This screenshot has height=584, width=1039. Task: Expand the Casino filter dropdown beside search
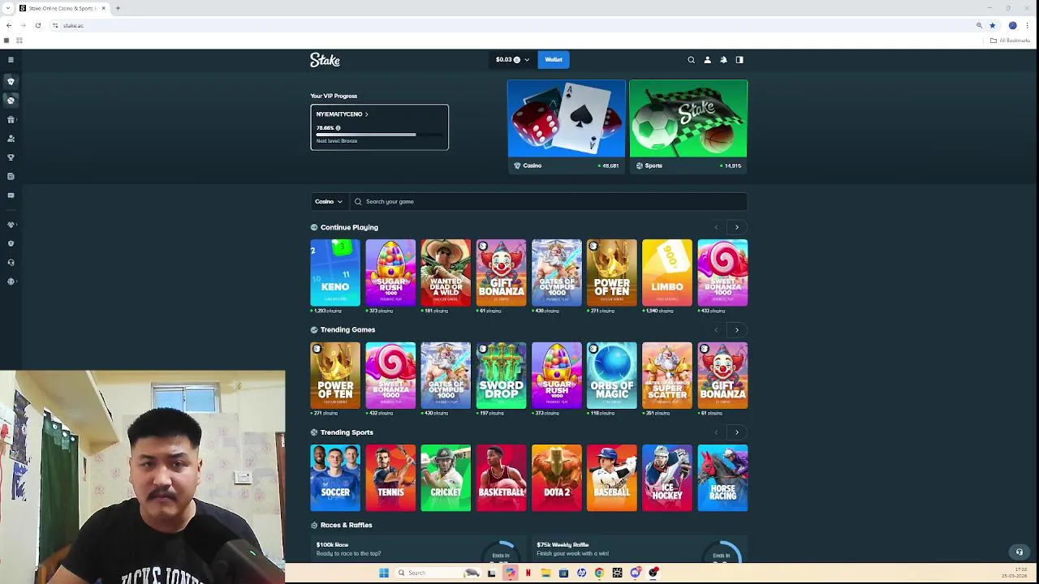click(329, 201)
